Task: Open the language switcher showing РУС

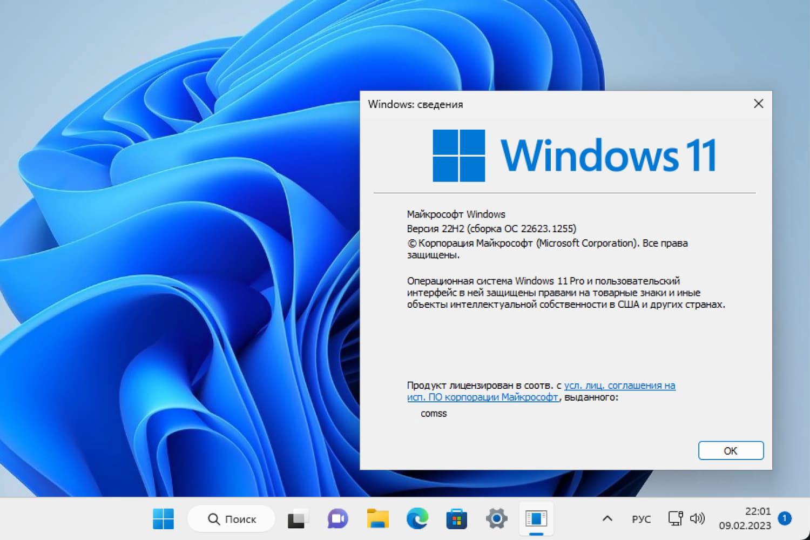Action: click(x=640, y=518)
